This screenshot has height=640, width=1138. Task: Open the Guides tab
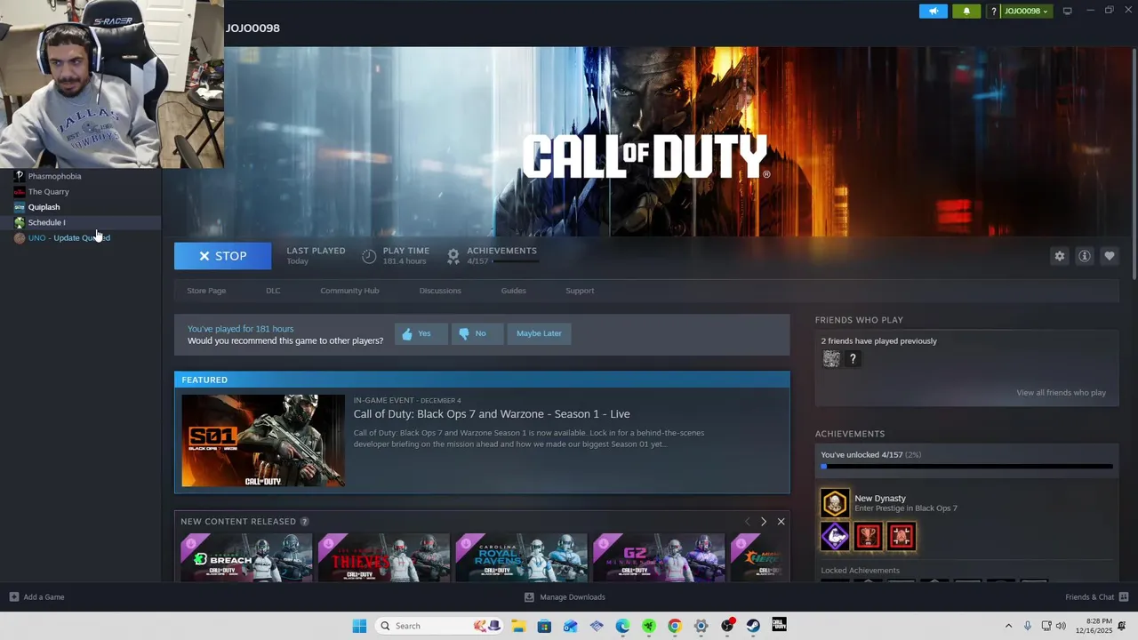[x=513, y=291]
